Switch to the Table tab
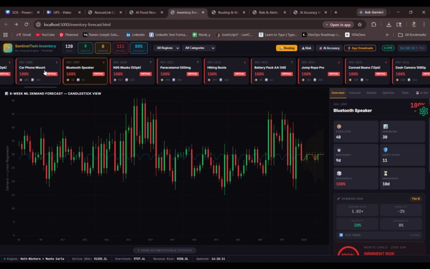The height and width of the screenshot is (269, 430). tap(405, 93)
